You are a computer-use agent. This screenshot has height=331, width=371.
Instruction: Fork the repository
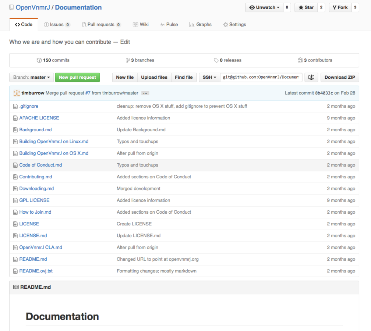click(x=340, y=7)
